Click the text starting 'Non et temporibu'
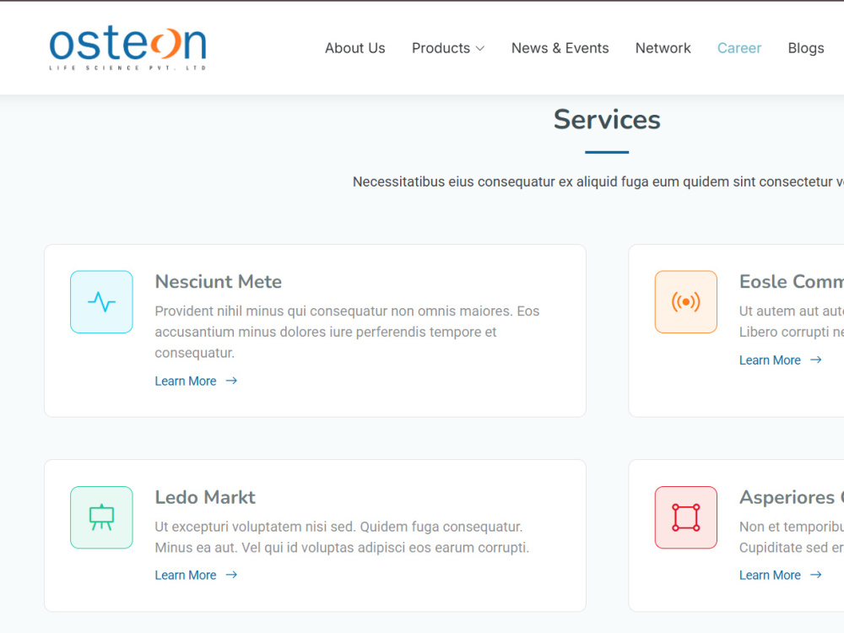This screenshot has height=633, width=844. (792, 537)
